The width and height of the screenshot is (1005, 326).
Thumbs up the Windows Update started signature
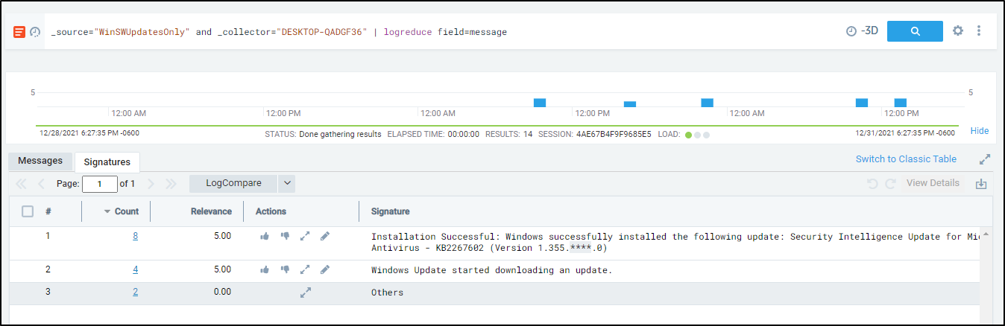pyautogui.click(x=265, y=270)
